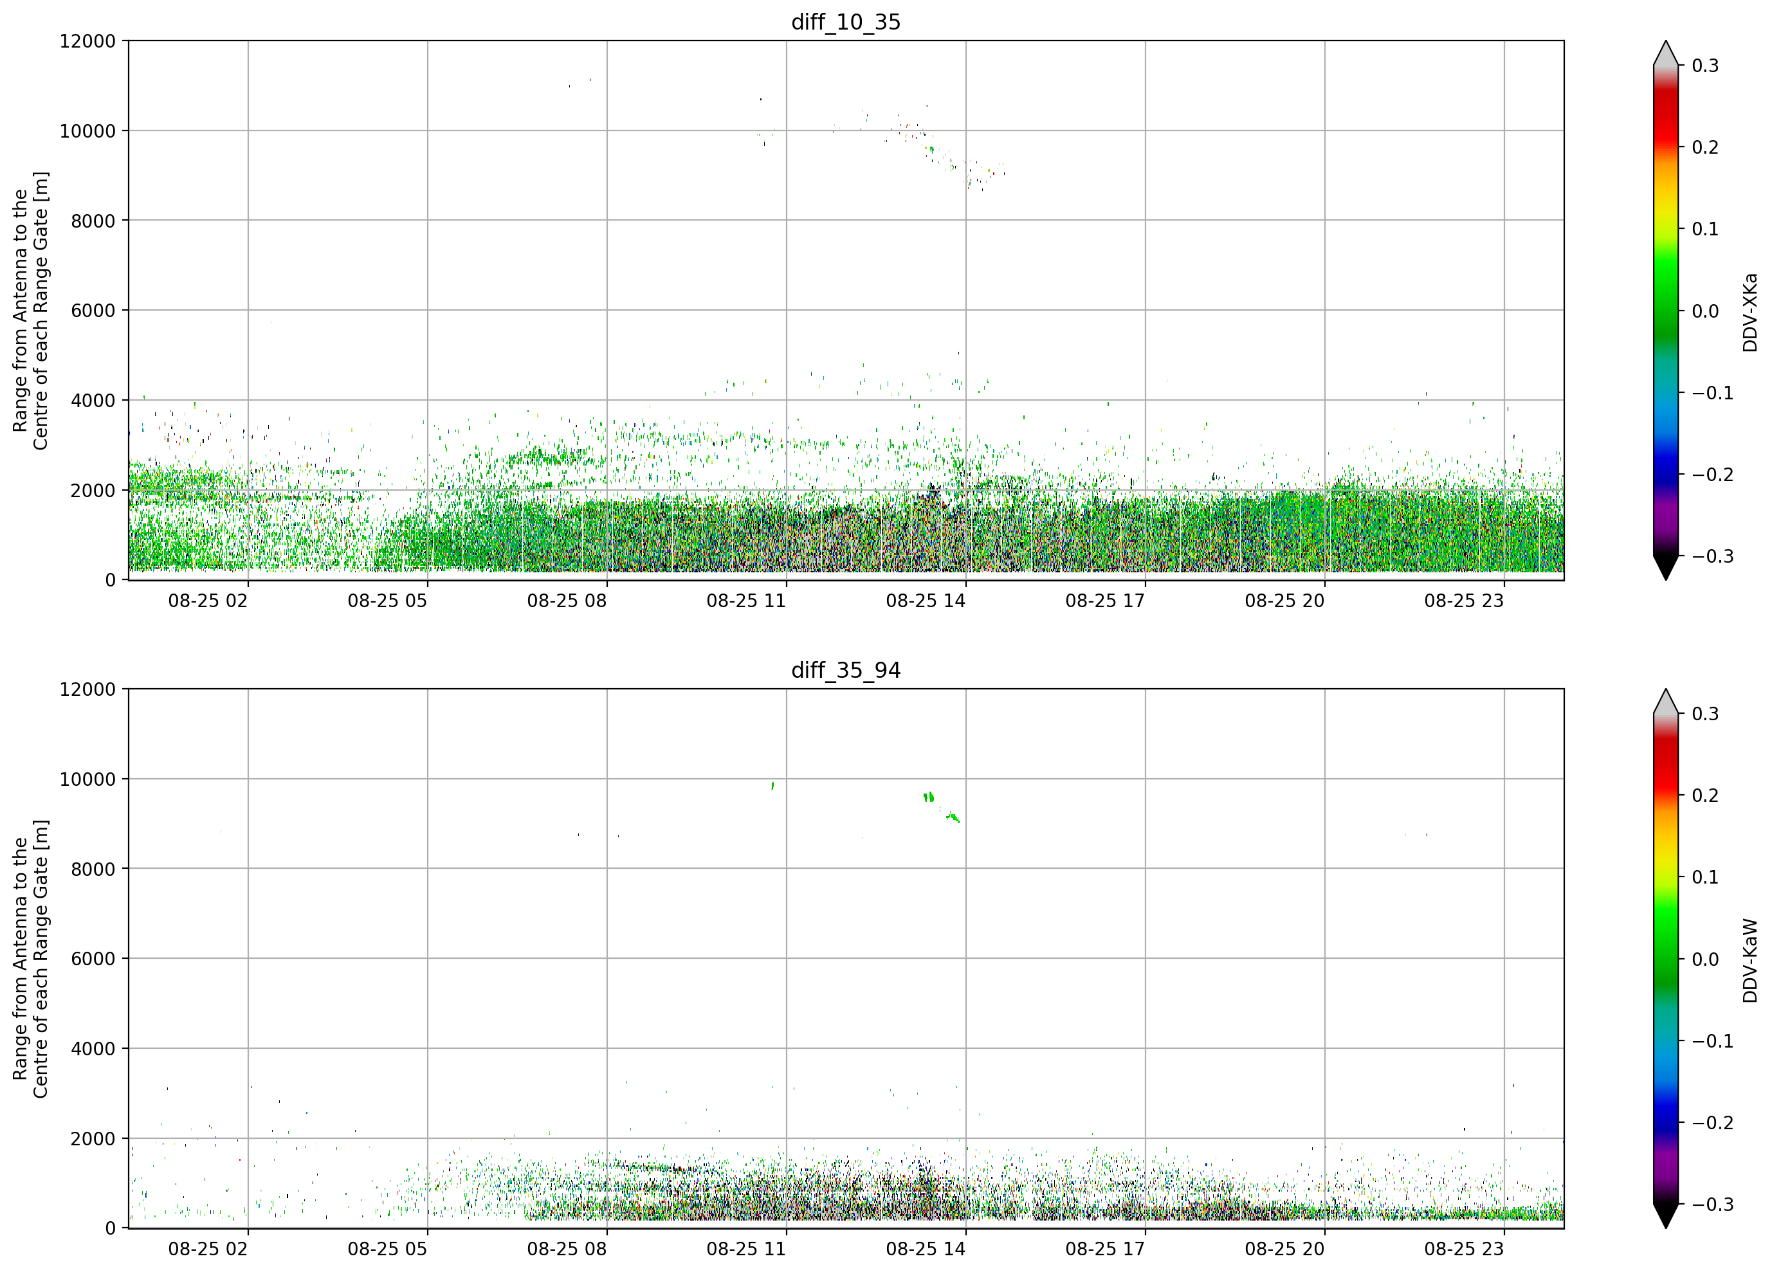
Task: Click the 0.3 tick on DDV-XKa colorbar
Action: tap(1706, 66)
